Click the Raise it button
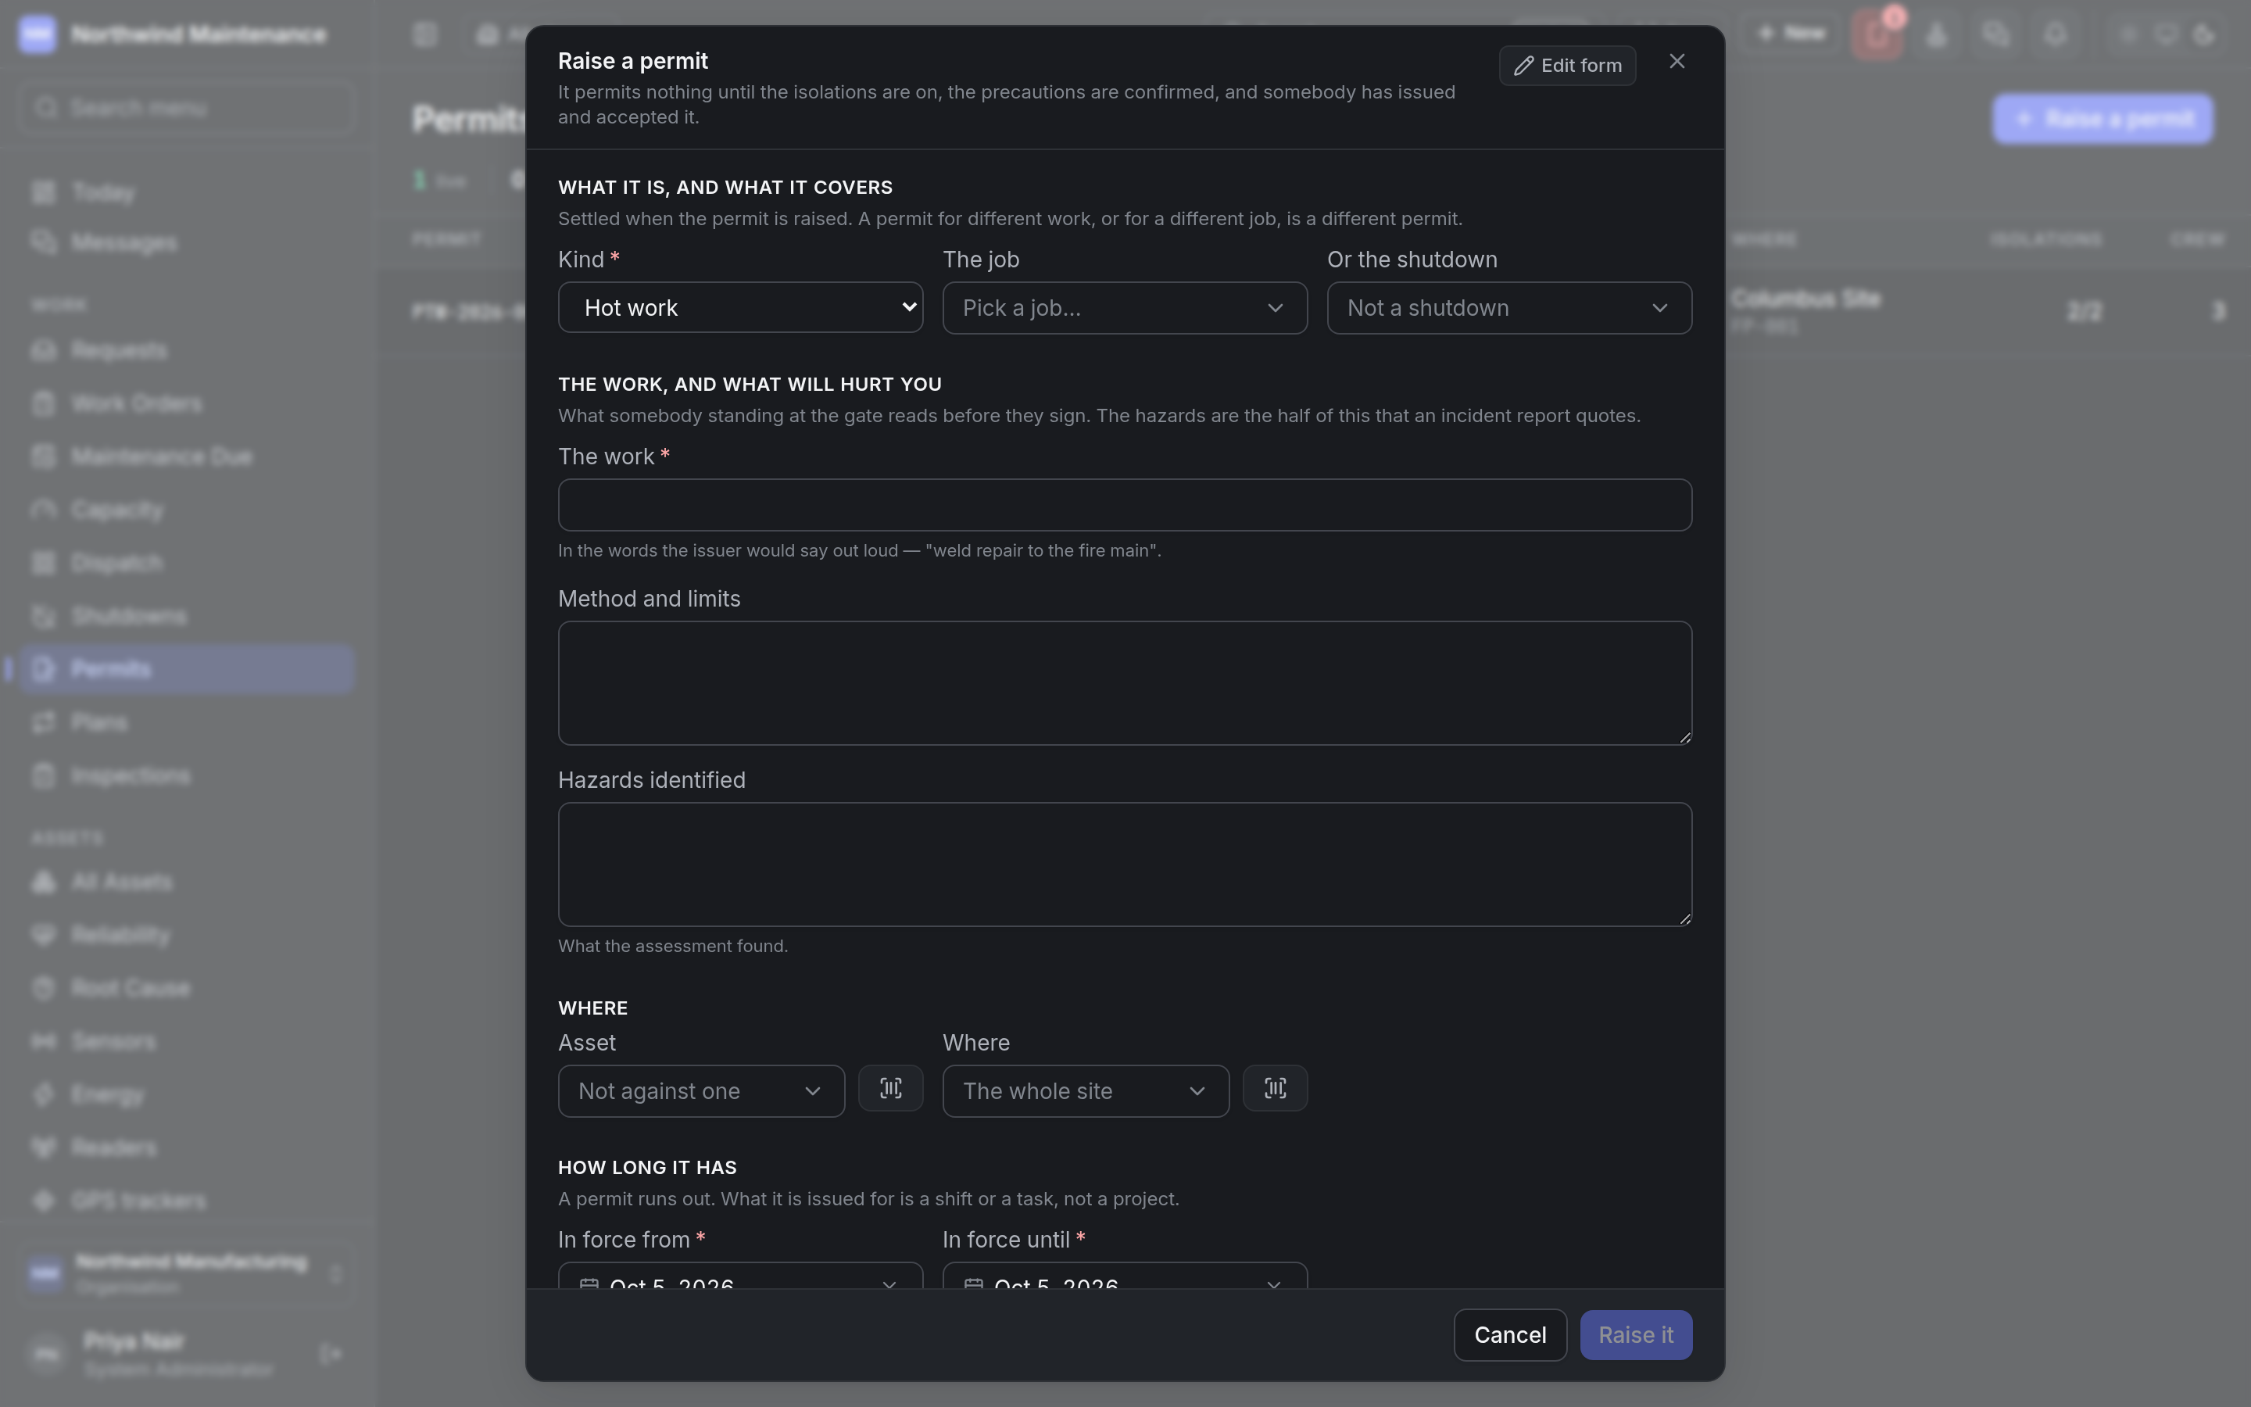The width and height of the screenshot is (2251, 1407). click(1635, 1334)
